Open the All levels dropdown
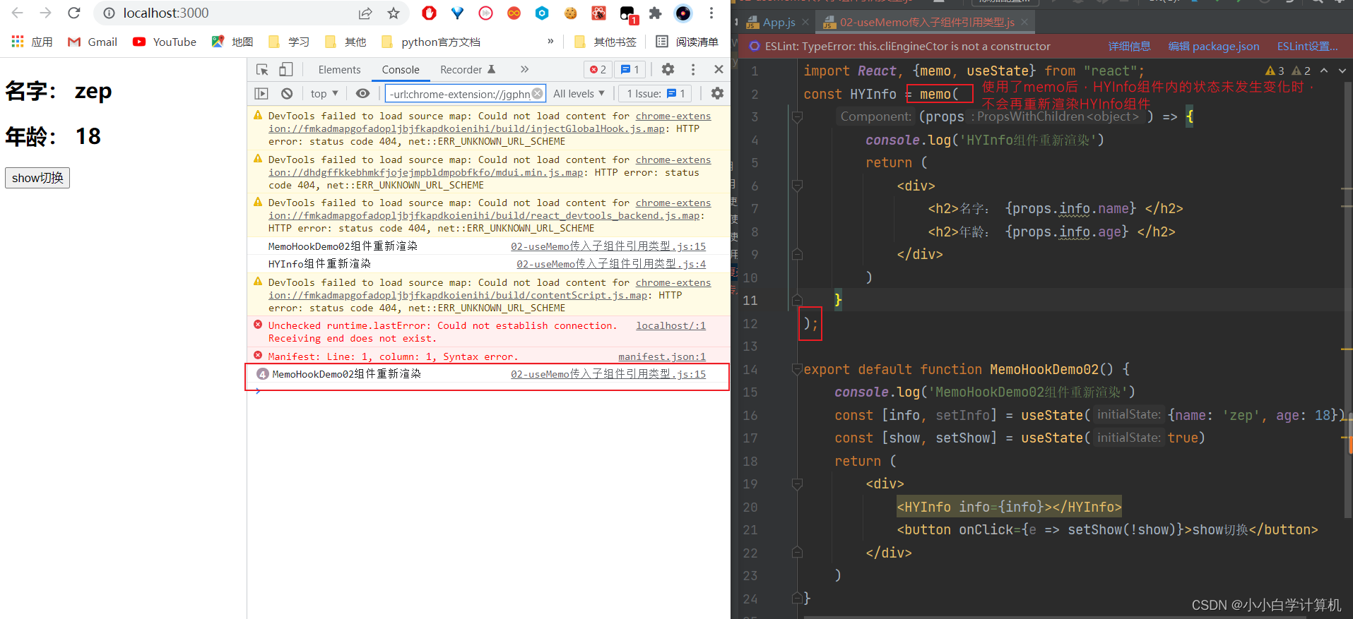This screenshot has height=619, width=1353. click(x=579, y=93)
